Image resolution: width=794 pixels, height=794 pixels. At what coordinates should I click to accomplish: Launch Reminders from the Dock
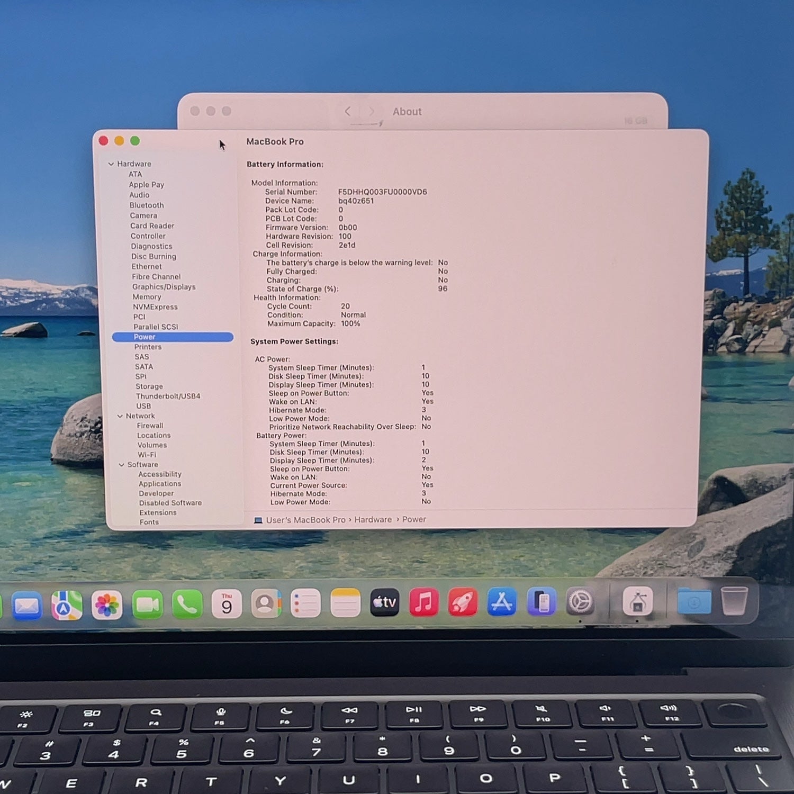[x=305, y=603]
